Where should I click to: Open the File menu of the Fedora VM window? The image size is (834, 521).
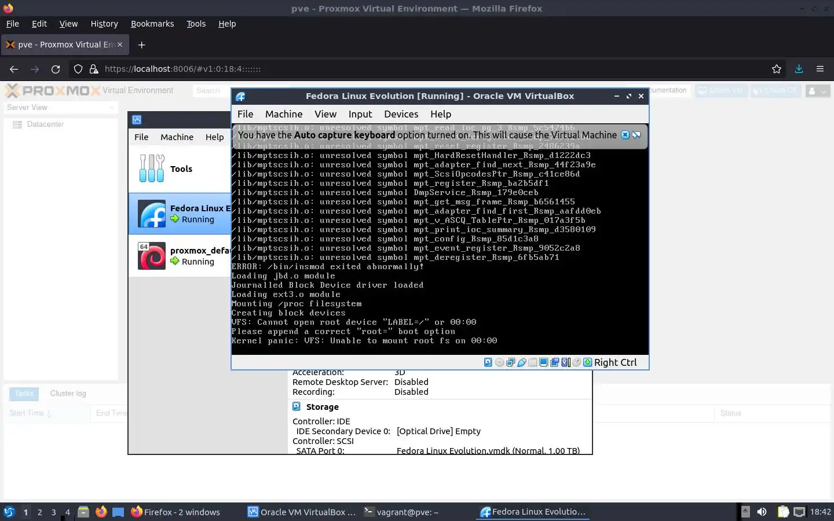pos(246,114)
